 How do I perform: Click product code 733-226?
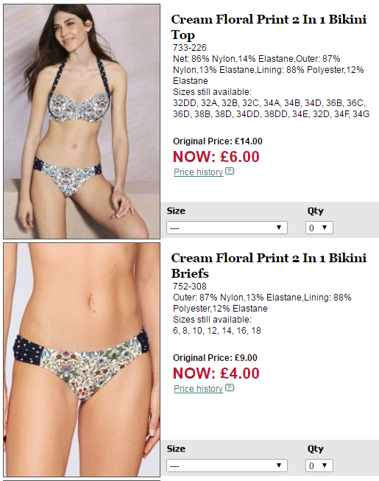click(190, 48)
